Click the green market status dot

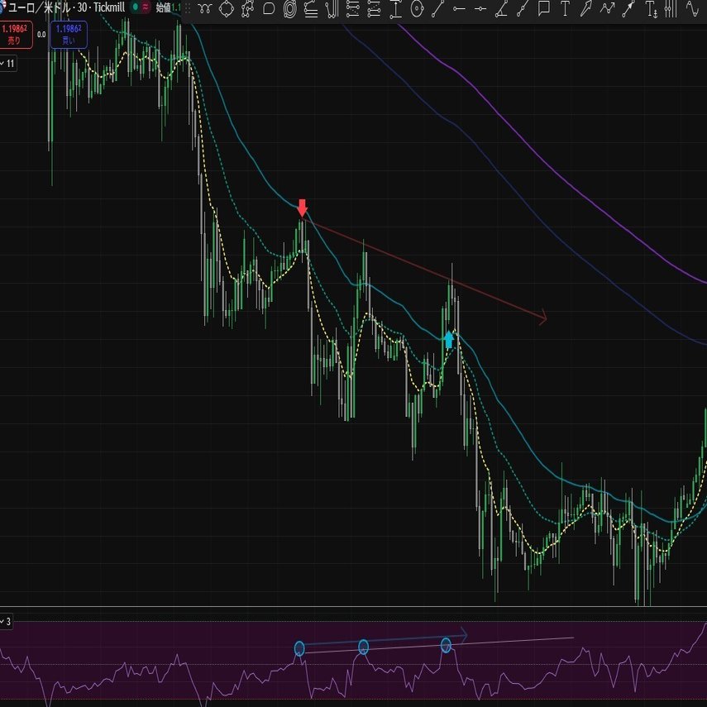[x=135, y=7]
